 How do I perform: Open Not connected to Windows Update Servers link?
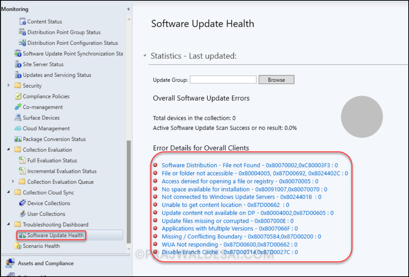pyautogui.click(x=242, y=197)
